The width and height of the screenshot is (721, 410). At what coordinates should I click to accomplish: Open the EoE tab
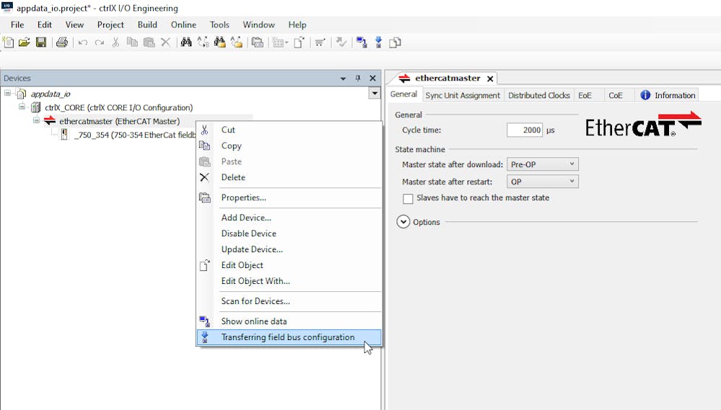[x=585, y=95]
